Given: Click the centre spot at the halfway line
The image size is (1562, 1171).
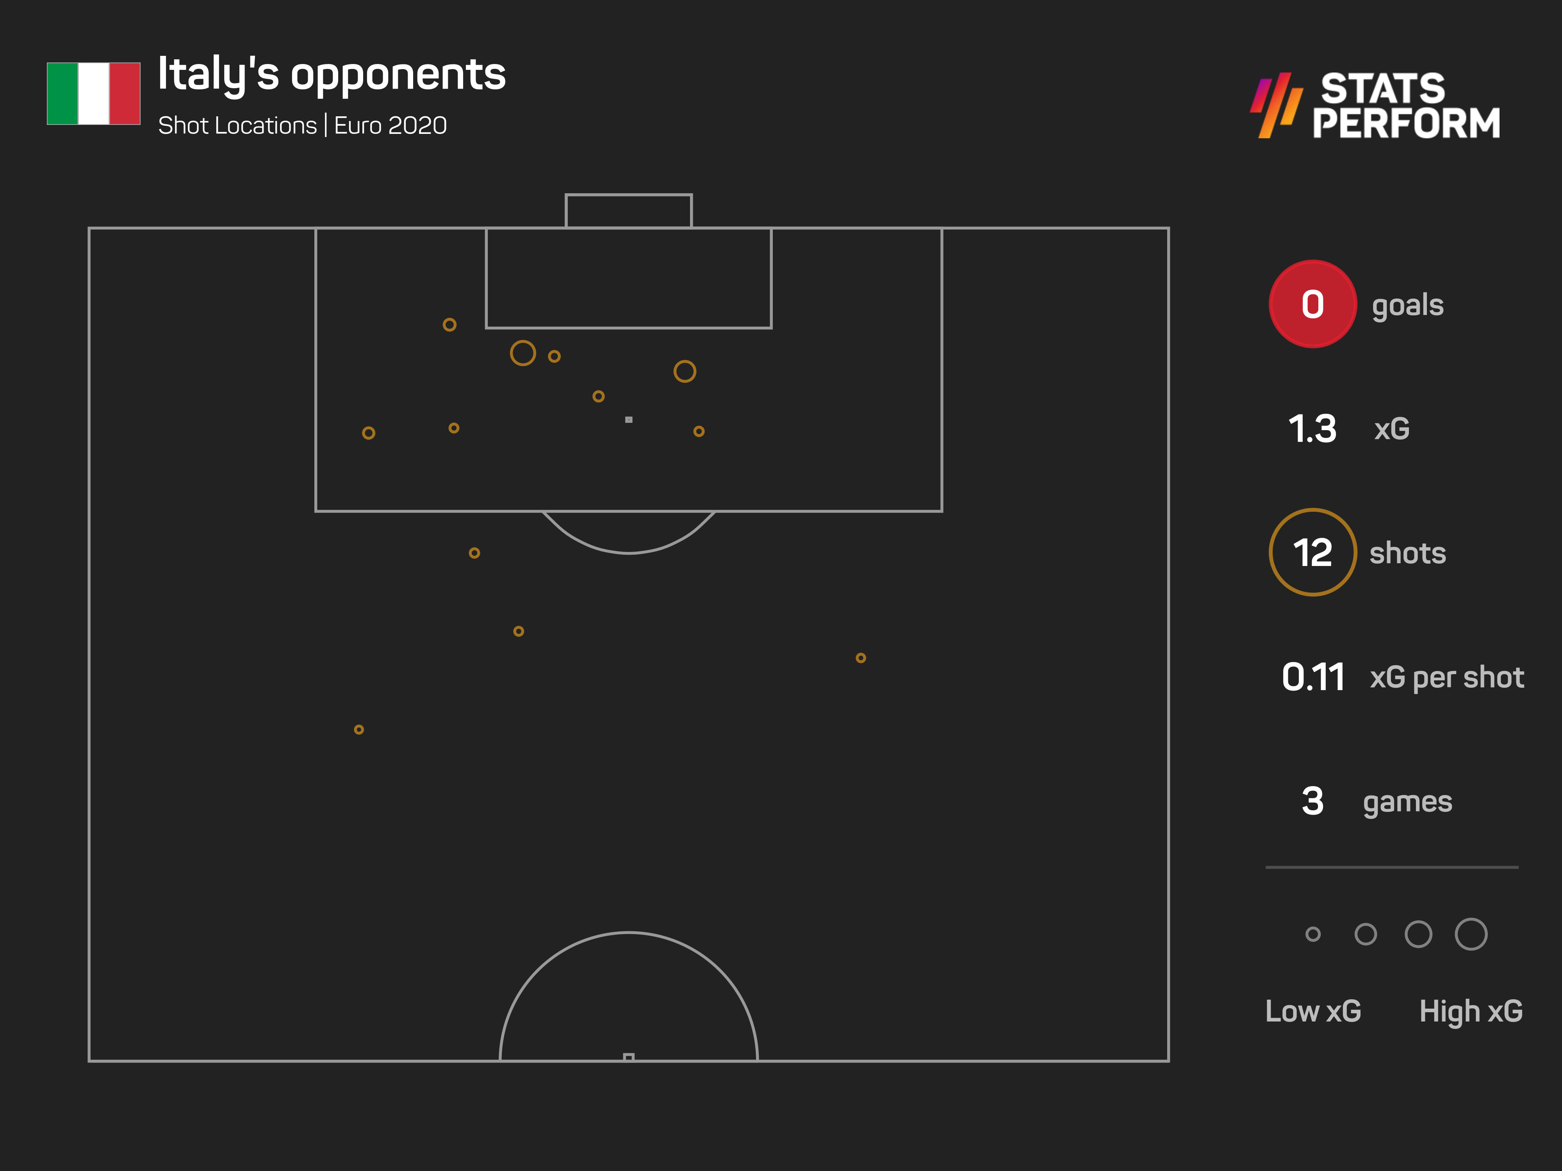Looking at the screenshot, I should 628,1057.
